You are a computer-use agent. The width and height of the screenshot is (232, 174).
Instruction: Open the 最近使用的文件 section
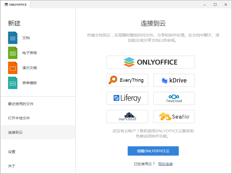[38, 104]
